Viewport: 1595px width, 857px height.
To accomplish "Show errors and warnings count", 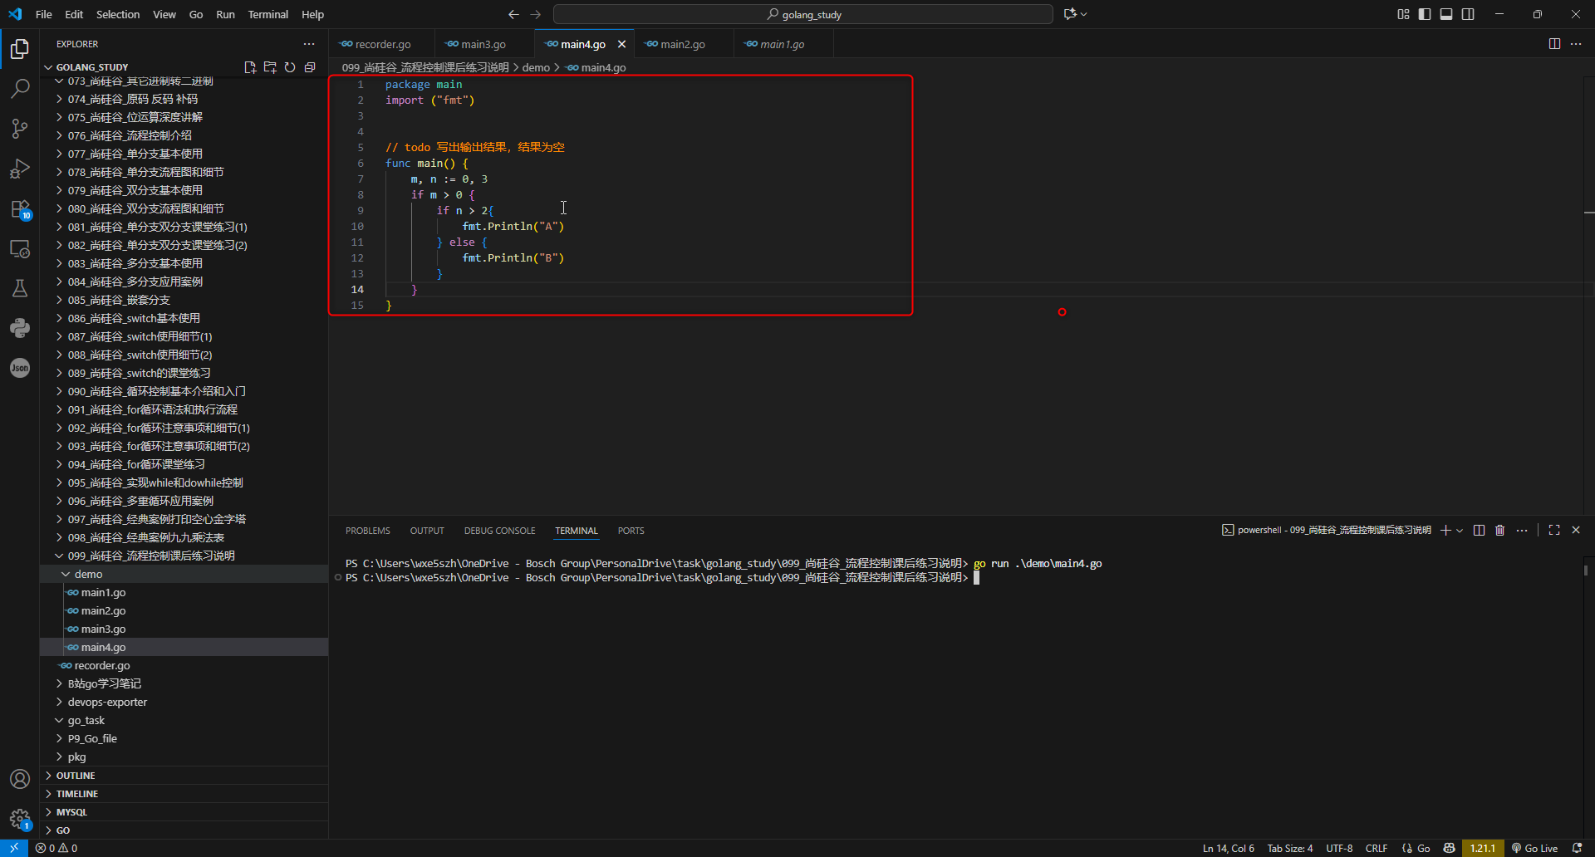I will 56,848.
